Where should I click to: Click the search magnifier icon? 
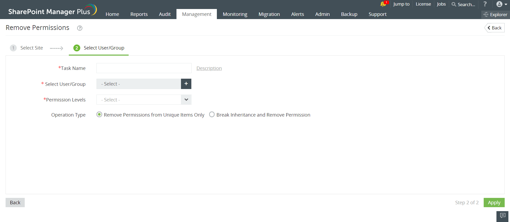(454, 4)
